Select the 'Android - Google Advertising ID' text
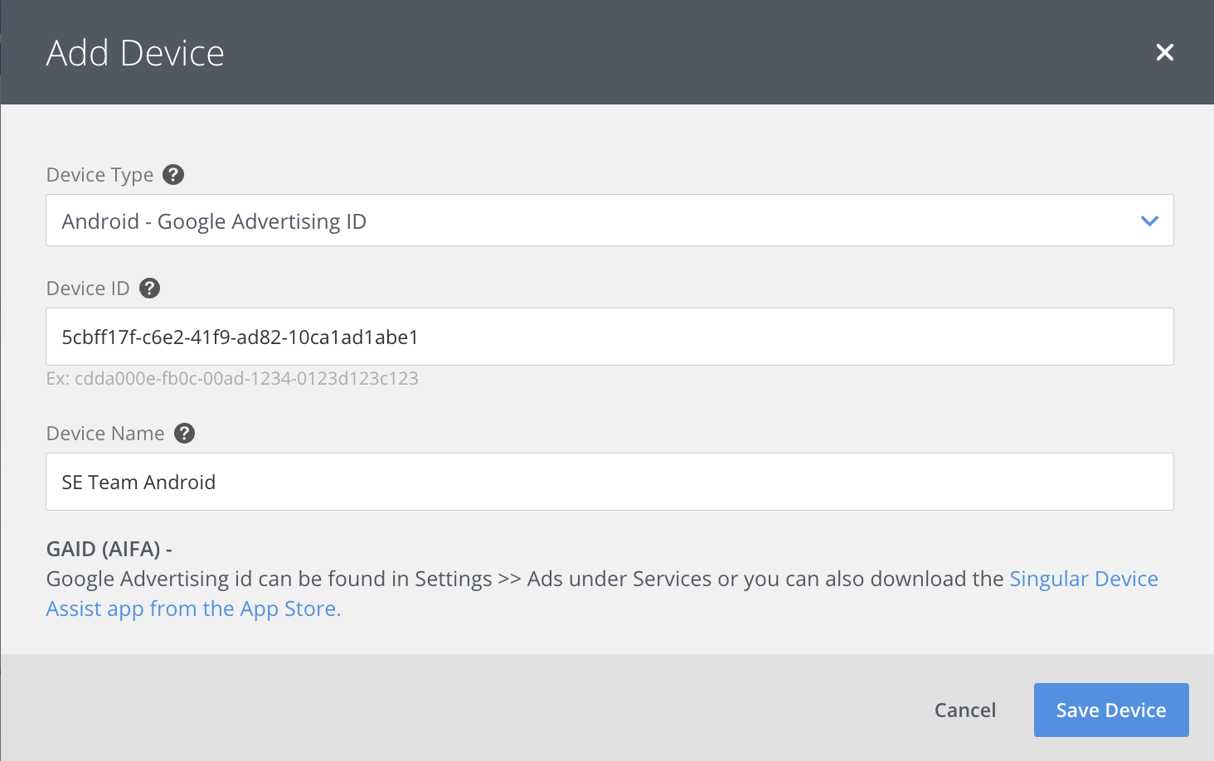This screenshot has width=1214, height=761. [214, 221]
